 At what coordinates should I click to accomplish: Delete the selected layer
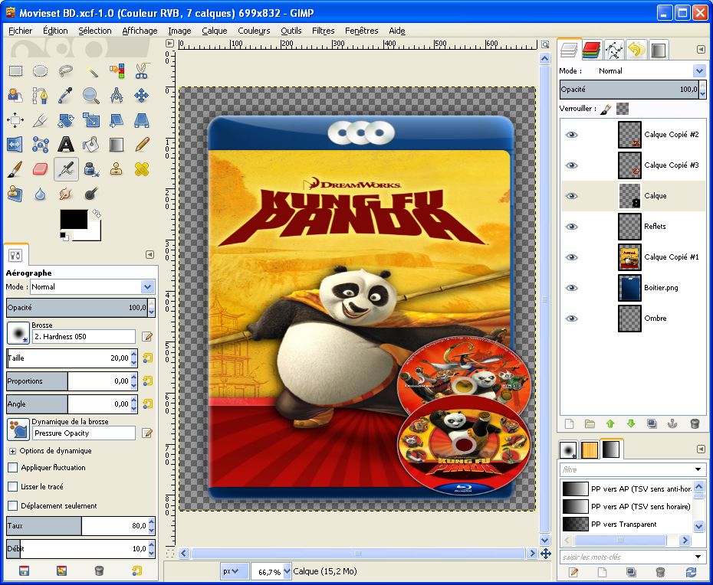coord(695,423)
